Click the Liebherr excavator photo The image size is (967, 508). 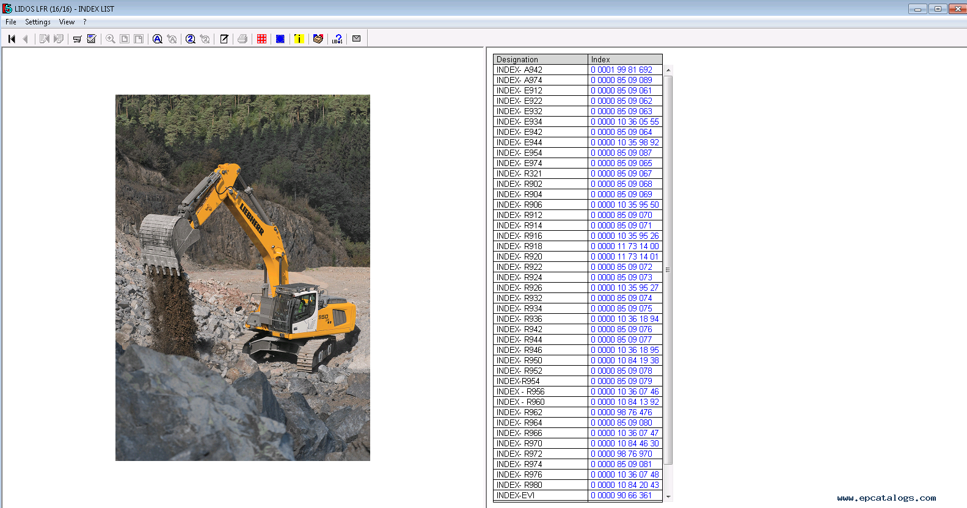click(243, 277)
